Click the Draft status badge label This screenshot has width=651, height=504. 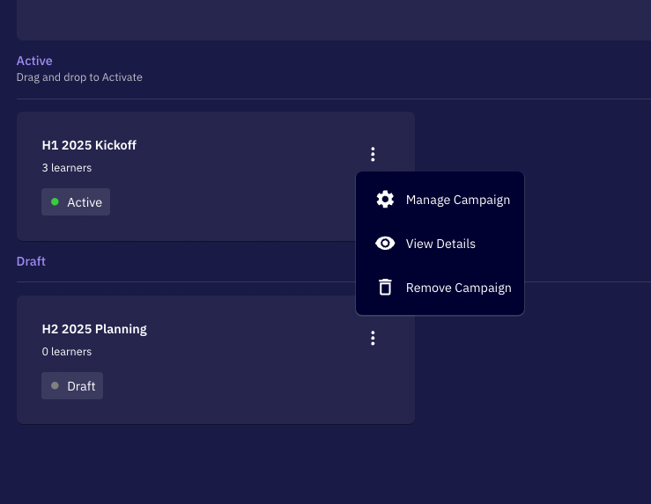[x=81, y=386]
